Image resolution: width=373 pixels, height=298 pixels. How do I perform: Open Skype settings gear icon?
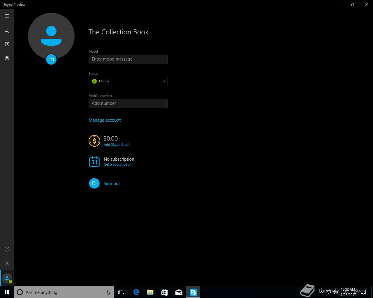coord(7,263)
